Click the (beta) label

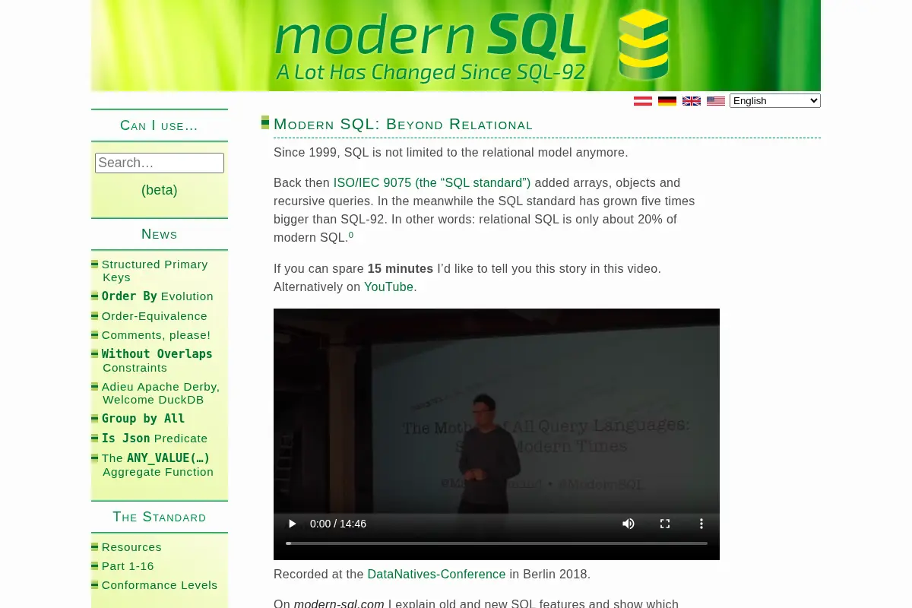160,190
